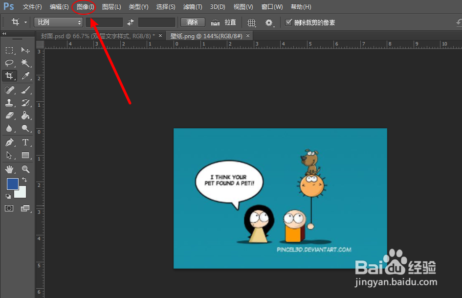Open the 编辑(E) menu
This screenshot has height=298, width=462.
click(59, 6)
